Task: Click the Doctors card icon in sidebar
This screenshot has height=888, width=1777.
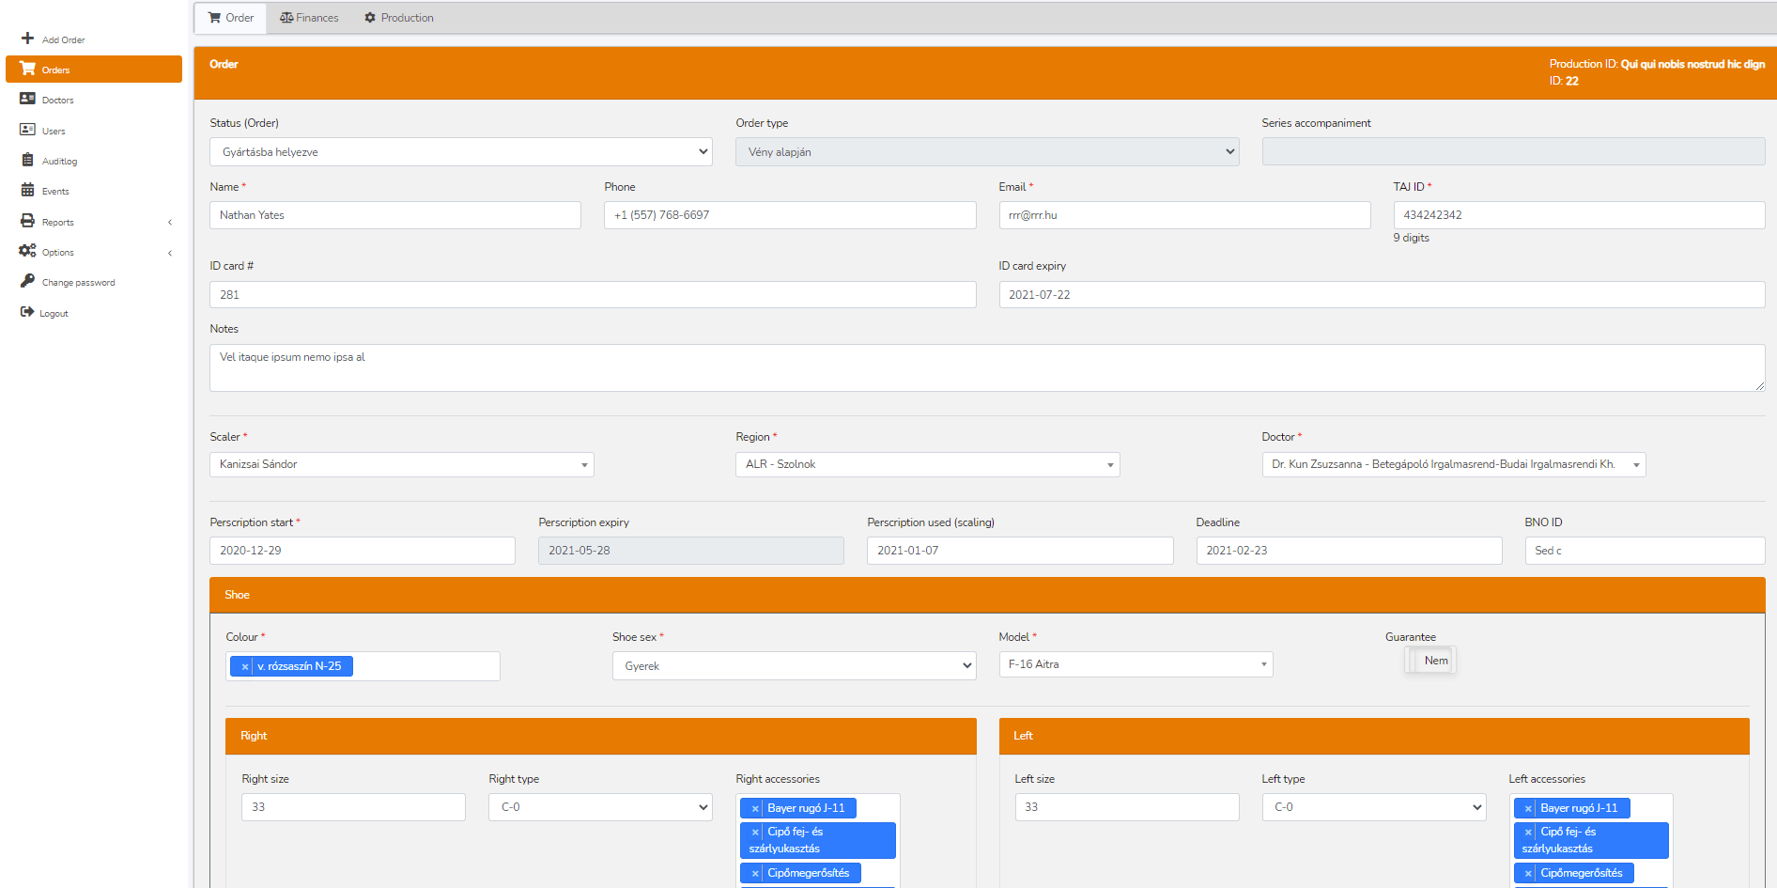Action: click(27, 99)
